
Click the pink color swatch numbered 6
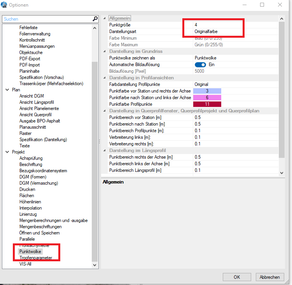click(x=207, y=98)
